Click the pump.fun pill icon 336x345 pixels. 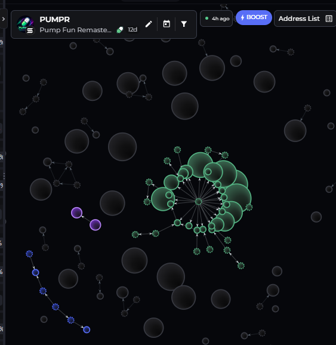click(x=120, y=30)
